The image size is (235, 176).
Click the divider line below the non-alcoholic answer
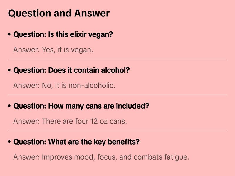click(117, 95)
